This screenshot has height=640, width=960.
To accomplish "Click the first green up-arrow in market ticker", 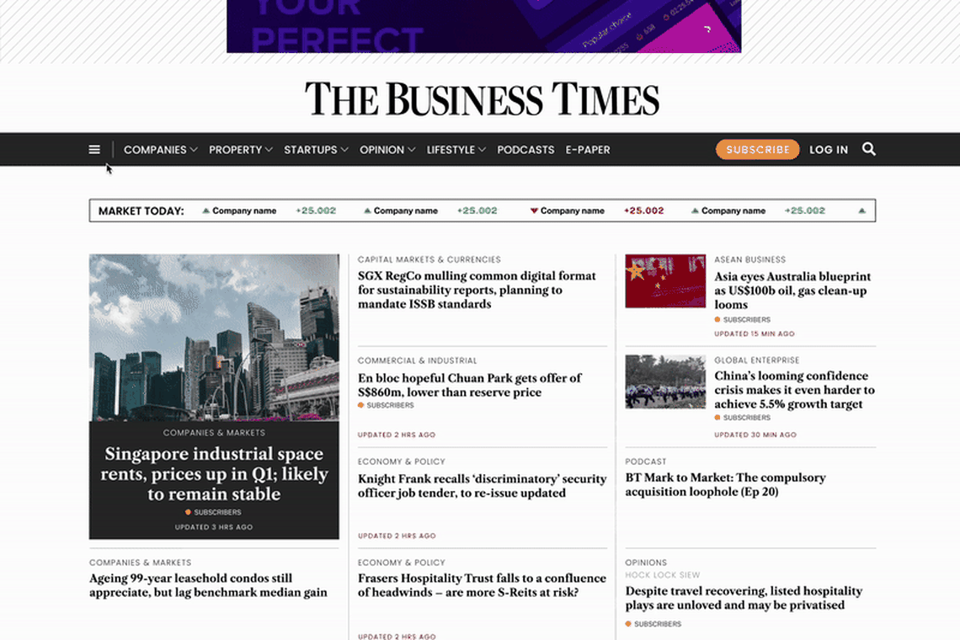I will pyautogui.click(x=206, y=211).
